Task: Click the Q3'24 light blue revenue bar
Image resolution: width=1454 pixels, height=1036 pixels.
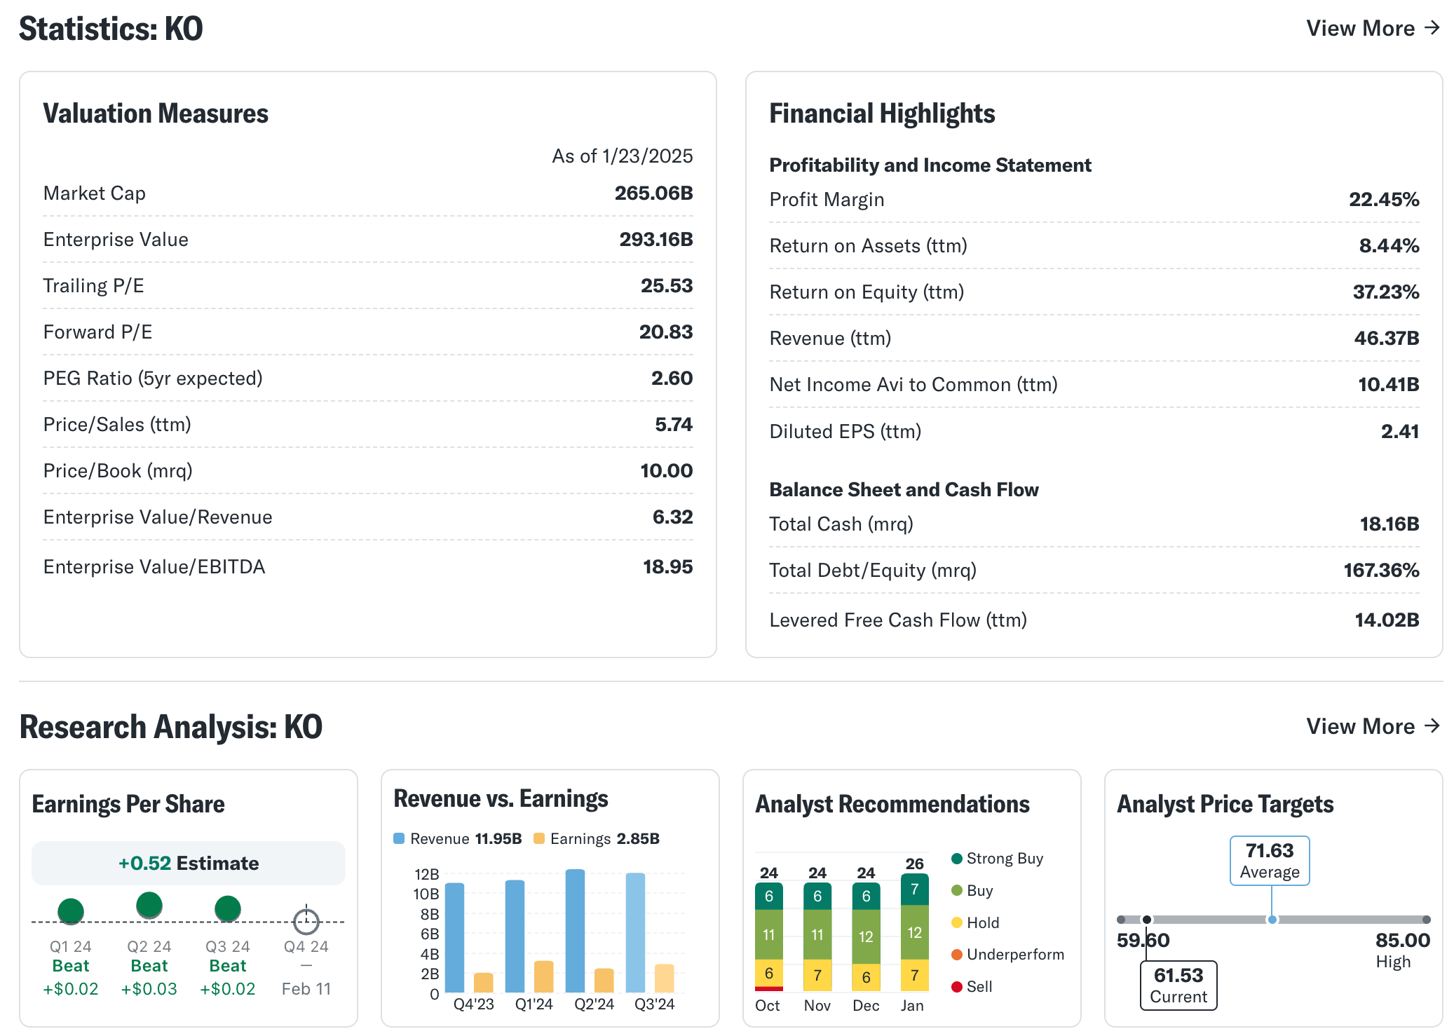Action: 635,932
